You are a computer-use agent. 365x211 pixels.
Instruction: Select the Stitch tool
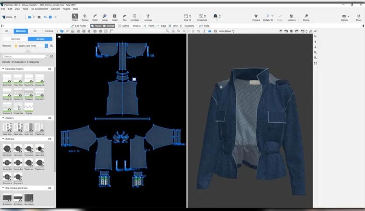(x=95, y=17)
